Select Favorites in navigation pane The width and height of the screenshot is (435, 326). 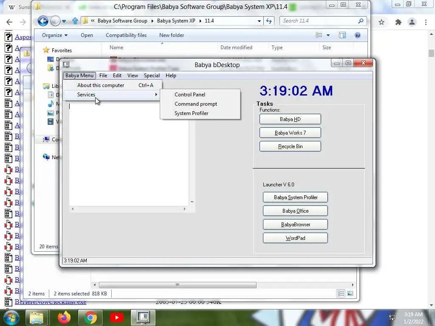(x=62, y=51)
